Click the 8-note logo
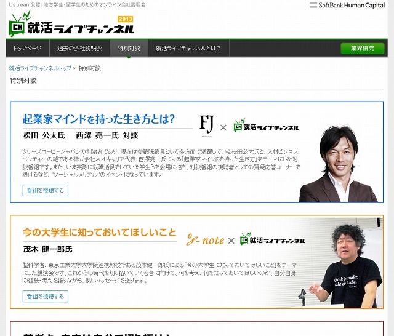 (205, 240)
